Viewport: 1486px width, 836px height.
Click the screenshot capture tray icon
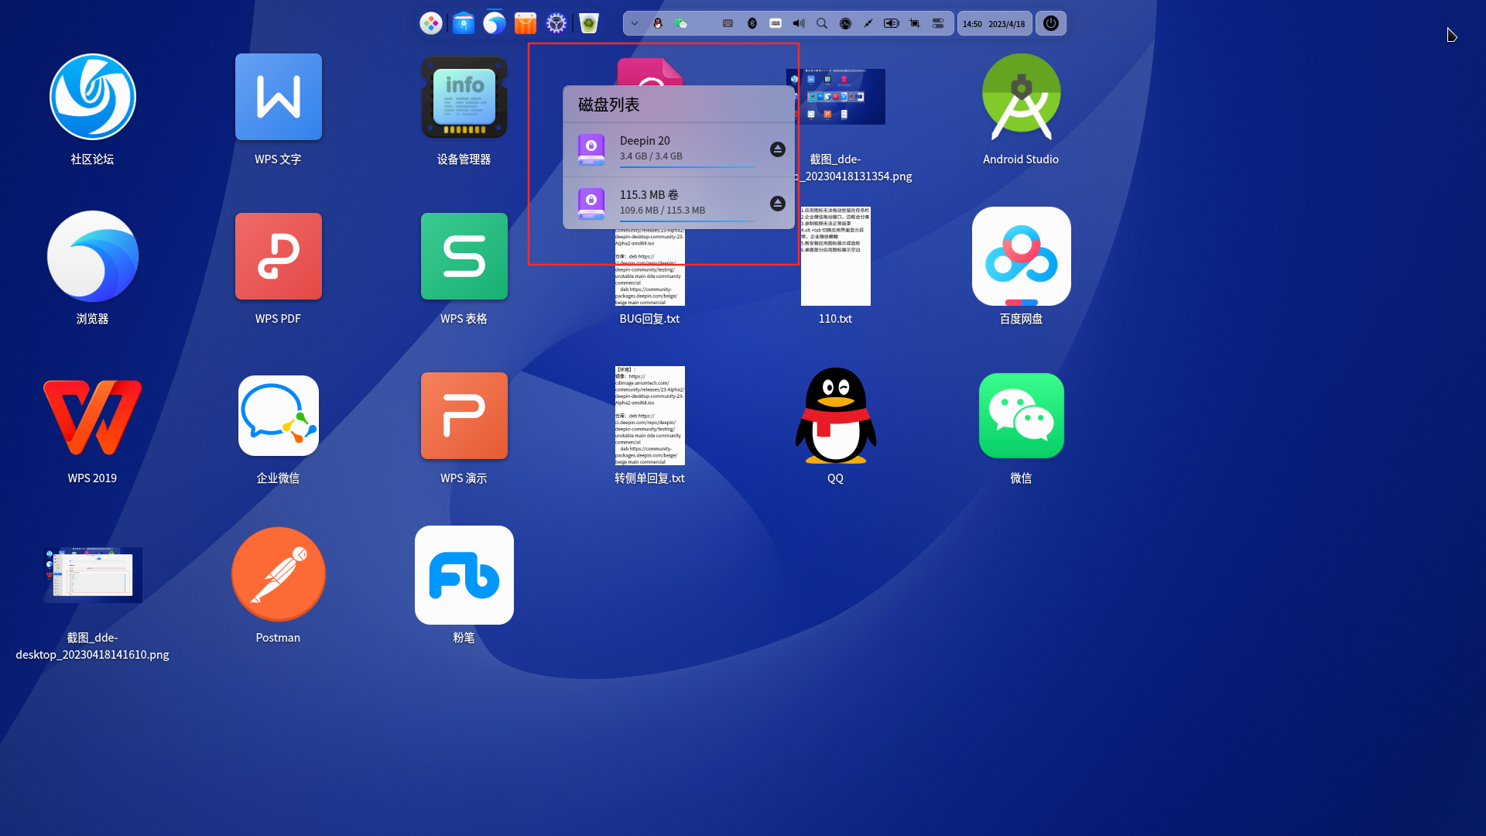pos(915,23)
